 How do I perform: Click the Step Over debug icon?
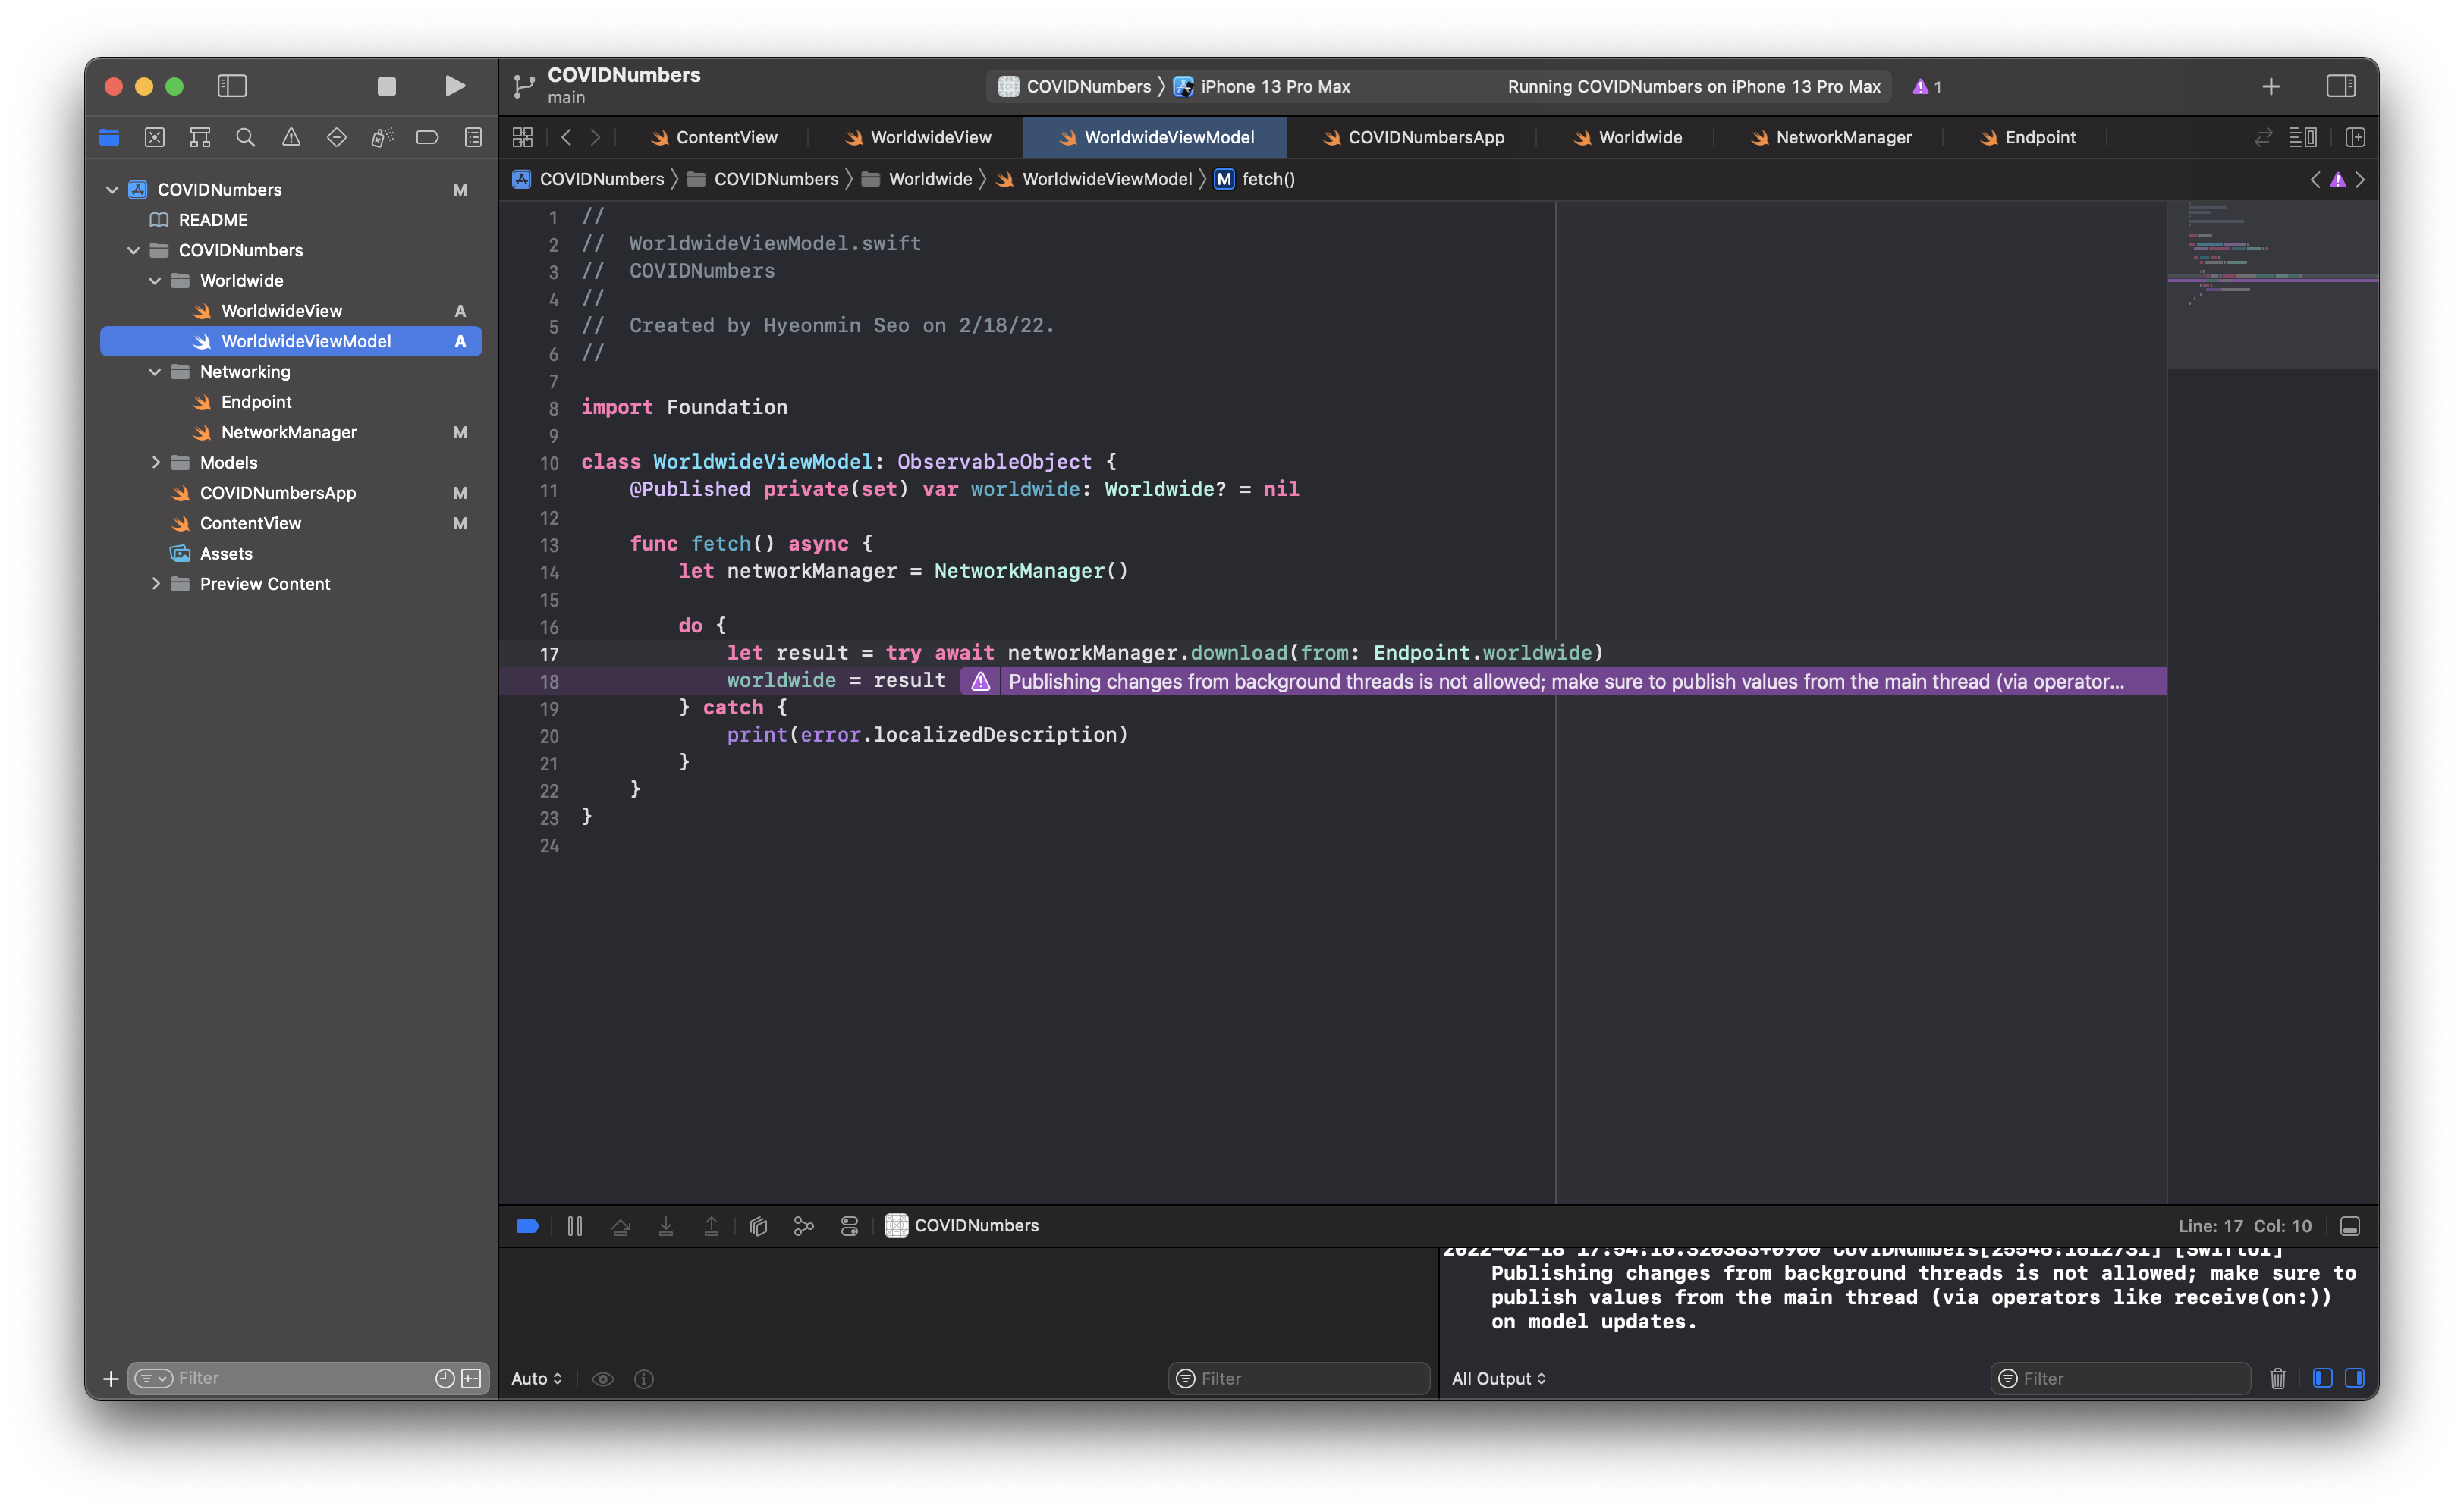click(x=621, y=1226)
